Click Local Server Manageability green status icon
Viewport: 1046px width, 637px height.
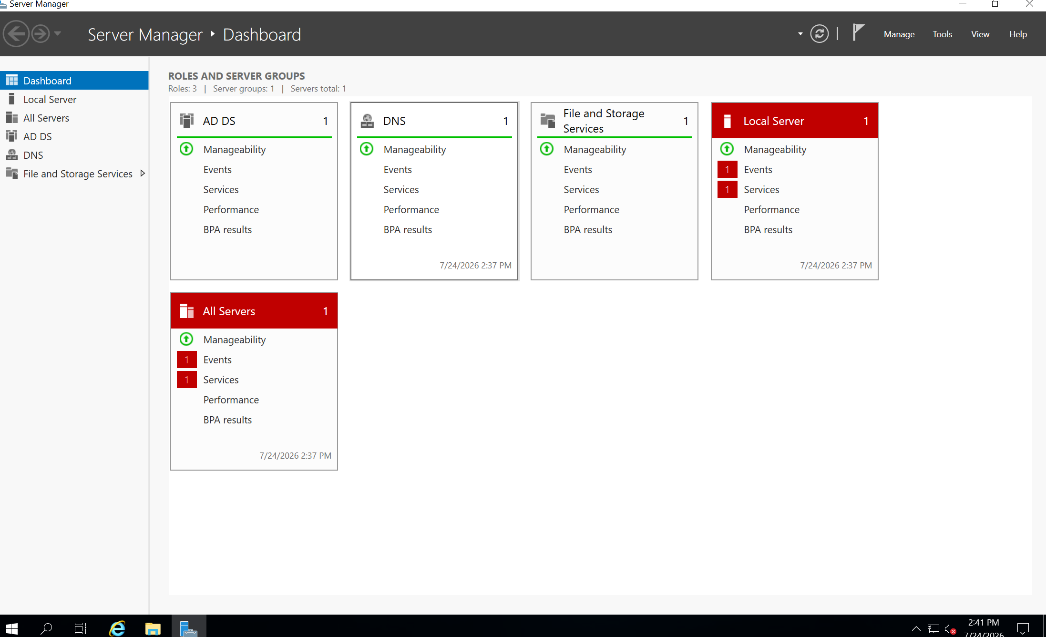(x=727, y=149)
